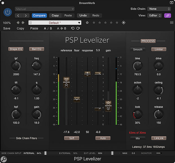Toggle the LimLink button
Image resolution: width=175 pixels, height=163 pixels.
click(x=159, y=138)
